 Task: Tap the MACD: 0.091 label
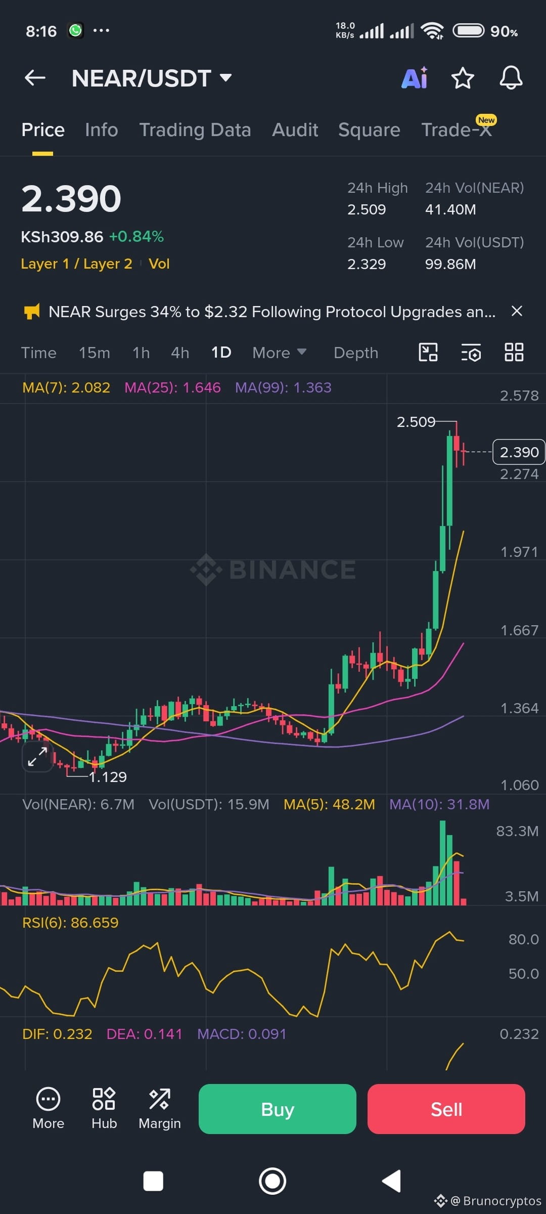(242, 1034)
